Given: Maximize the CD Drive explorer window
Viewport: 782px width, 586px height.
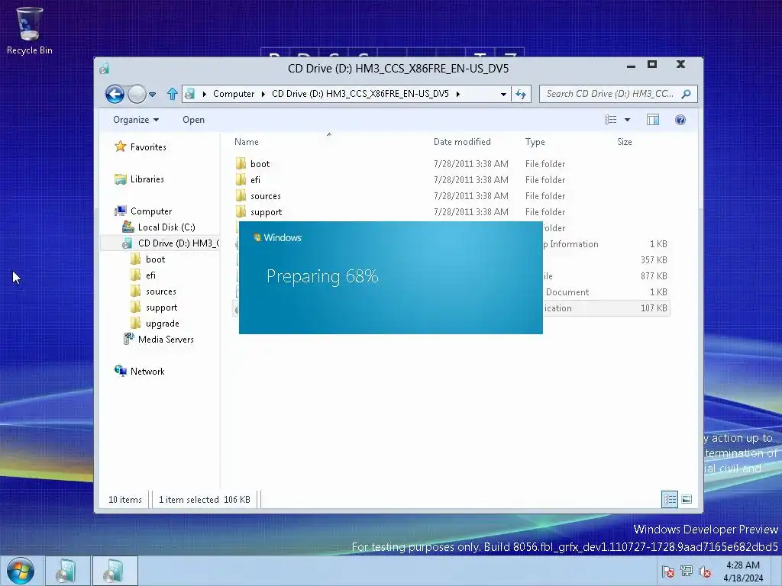Looking at the screenshot, I should 652,64.
